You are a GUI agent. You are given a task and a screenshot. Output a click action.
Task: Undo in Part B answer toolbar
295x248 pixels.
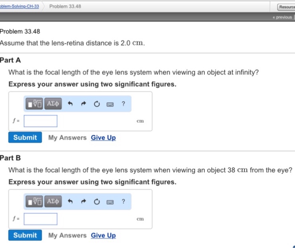click(x=70, y=202)
